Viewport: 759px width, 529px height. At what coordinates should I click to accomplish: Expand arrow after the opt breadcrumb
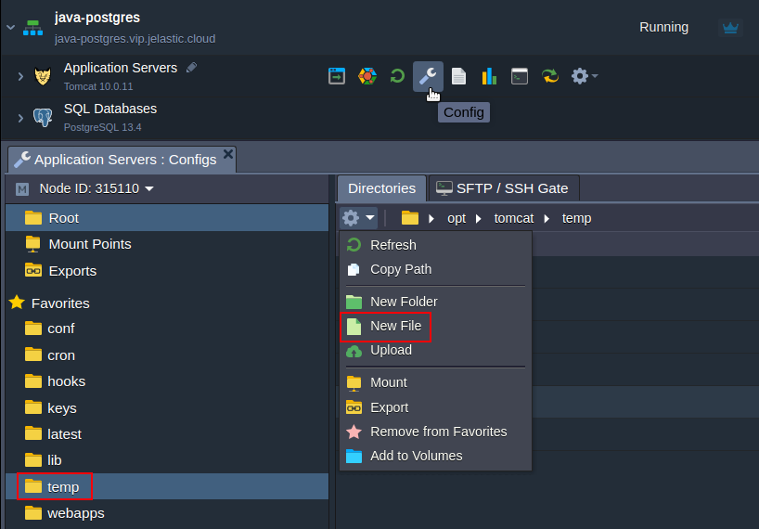tap(479, 219)
